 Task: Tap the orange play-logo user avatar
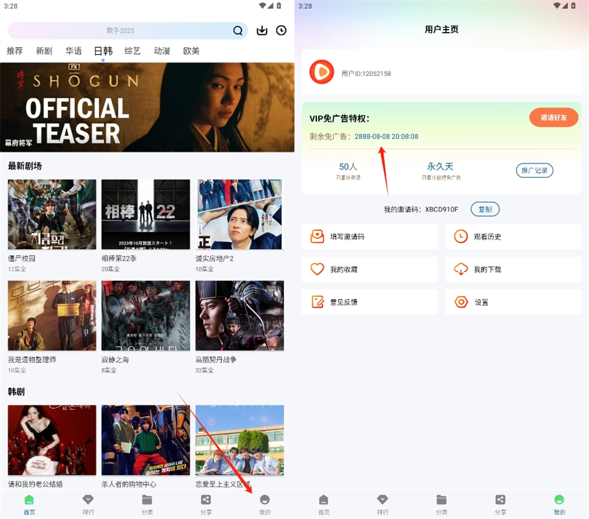tap(322, 72)
